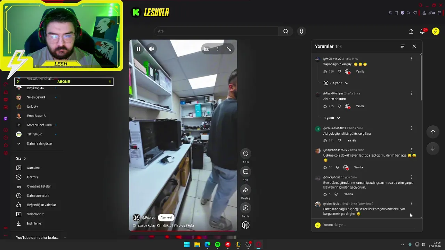The height and width of the screenshot is (250, 445).
Task: Reply to @MClowin_22 with Yanıtla
Action: 360,72
